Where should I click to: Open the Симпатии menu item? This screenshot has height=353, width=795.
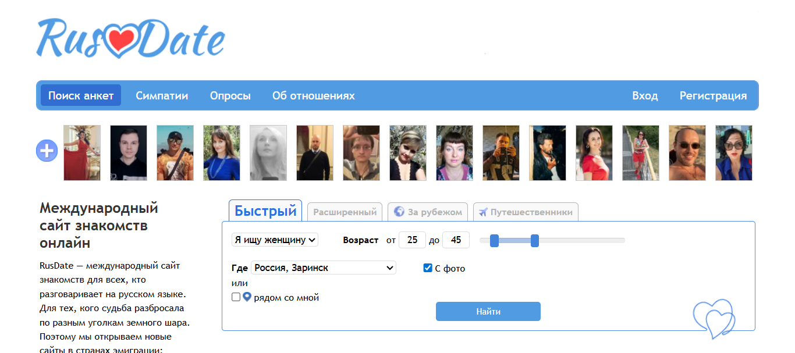point(162,96)
